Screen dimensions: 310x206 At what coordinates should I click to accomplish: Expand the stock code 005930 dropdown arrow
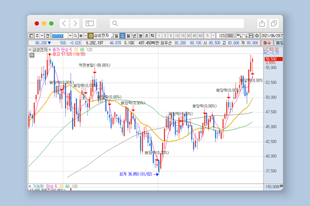70,36
